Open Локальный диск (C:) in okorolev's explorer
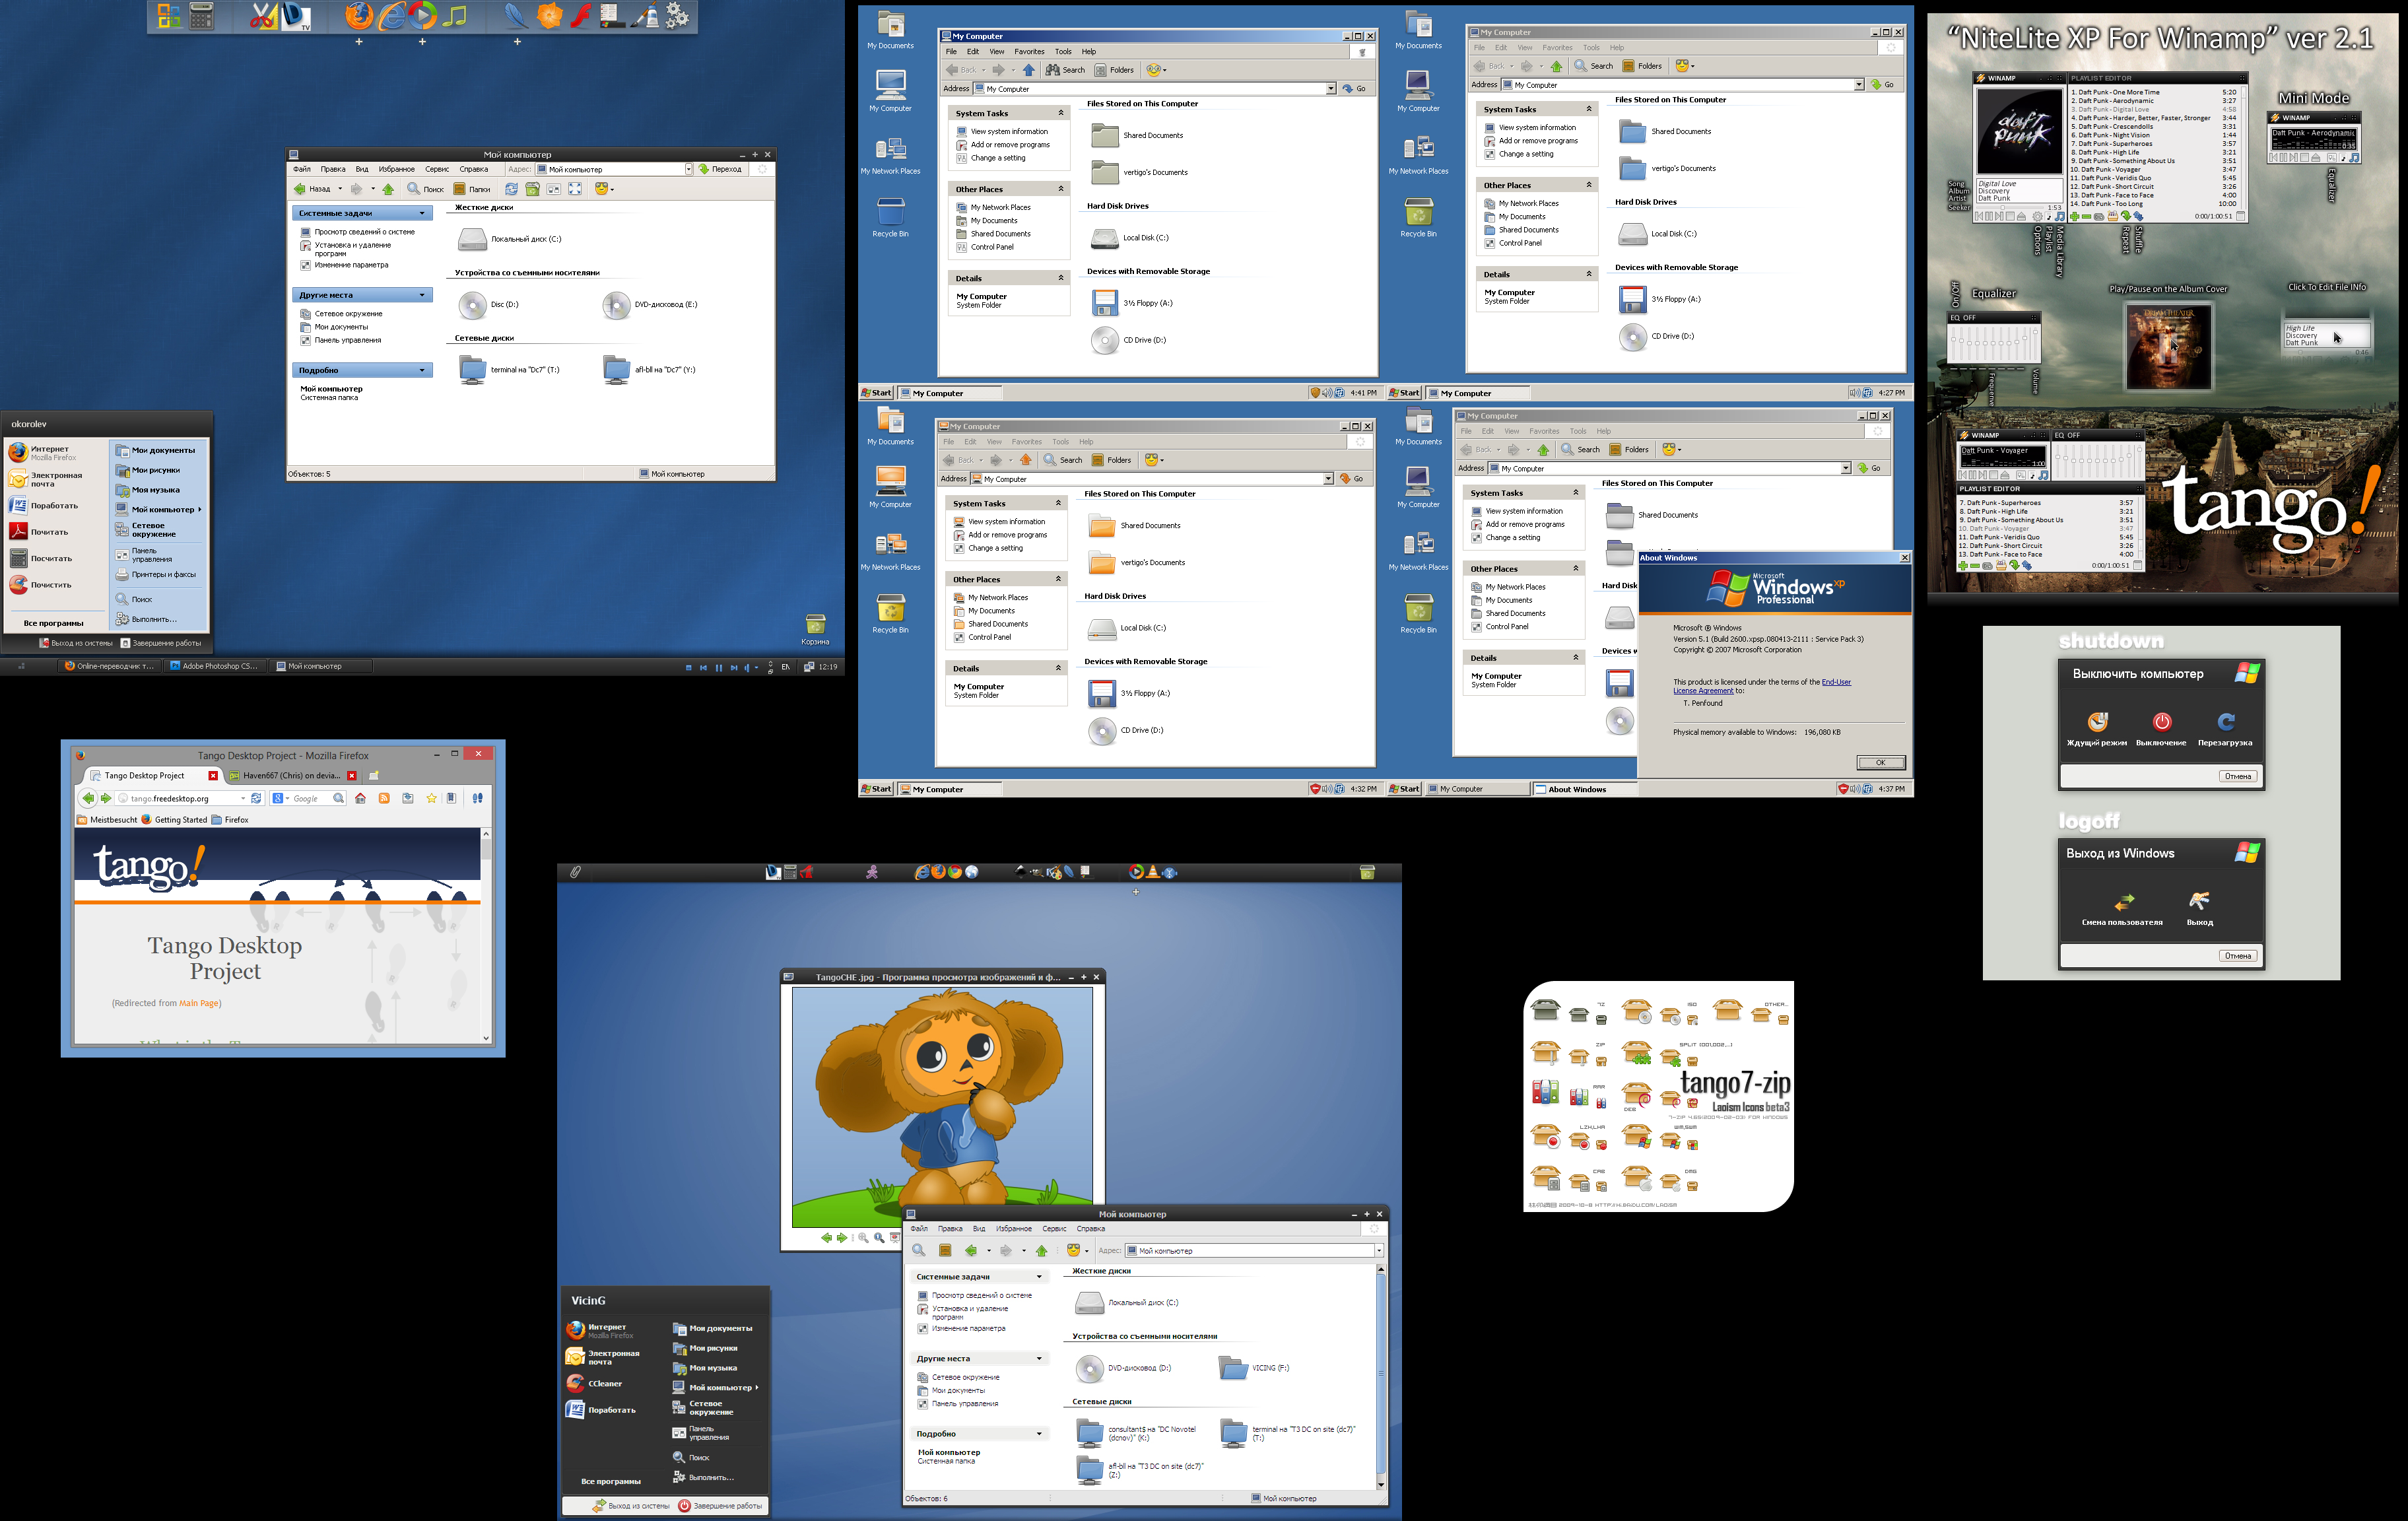Screen dimensions: 2408x1521 click(511, 239)
